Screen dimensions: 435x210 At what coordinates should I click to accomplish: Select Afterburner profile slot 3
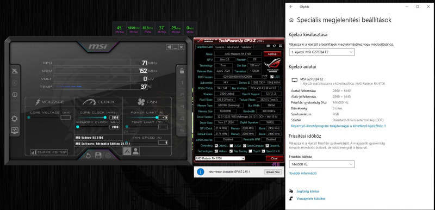pyautogui.click(x=182, y=107)
